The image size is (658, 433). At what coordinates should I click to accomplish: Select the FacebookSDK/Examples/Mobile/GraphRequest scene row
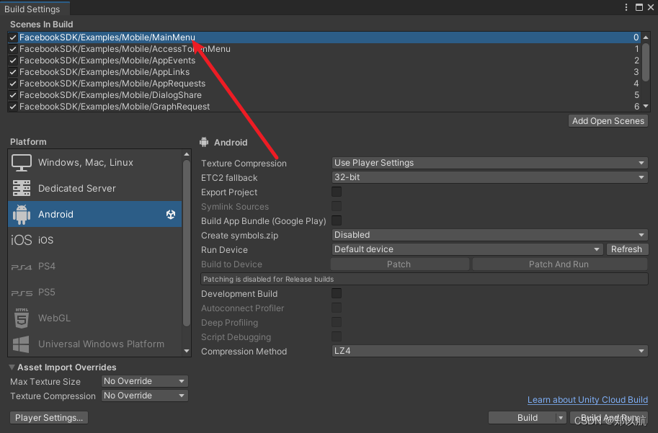tap(324, 107)
